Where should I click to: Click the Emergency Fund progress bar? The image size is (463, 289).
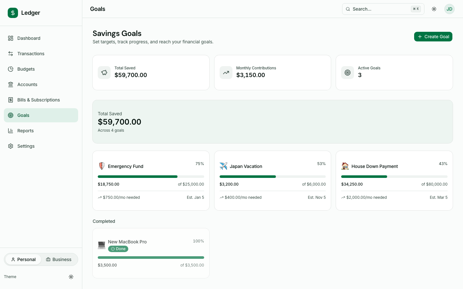point(151,176)
